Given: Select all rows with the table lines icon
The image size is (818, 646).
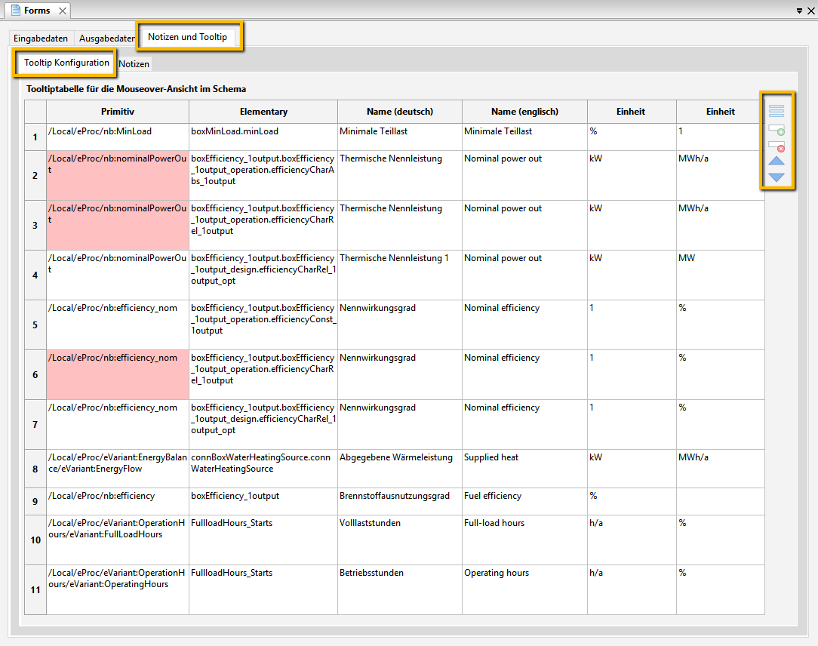Looking at the screenshot, I should (x=776, y=111).
